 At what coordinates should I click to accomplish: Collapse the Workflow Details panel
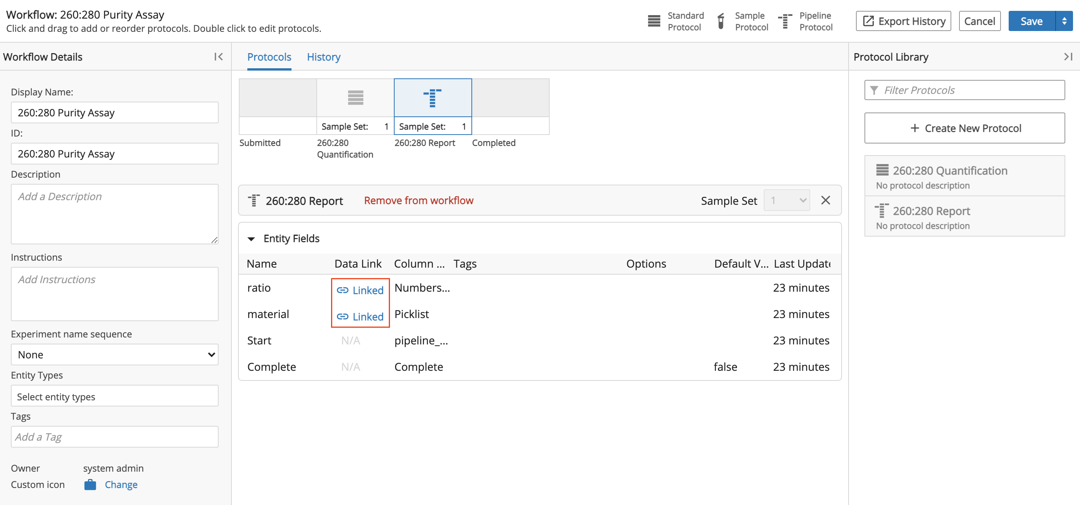(218, 57)
